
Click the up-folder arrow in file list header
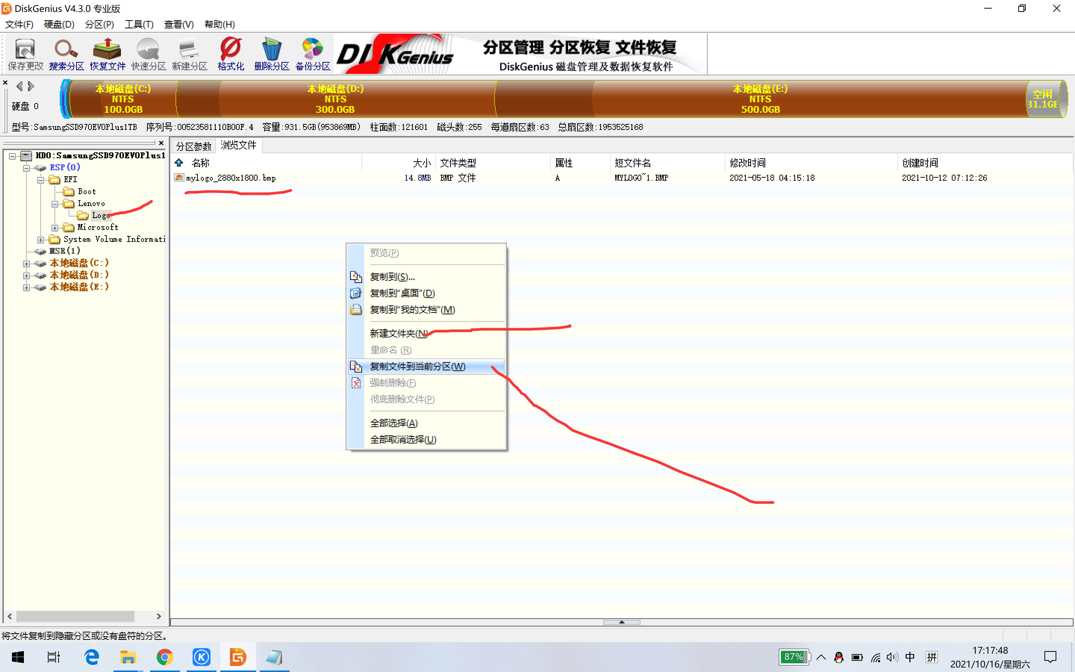tap(179, 162)
